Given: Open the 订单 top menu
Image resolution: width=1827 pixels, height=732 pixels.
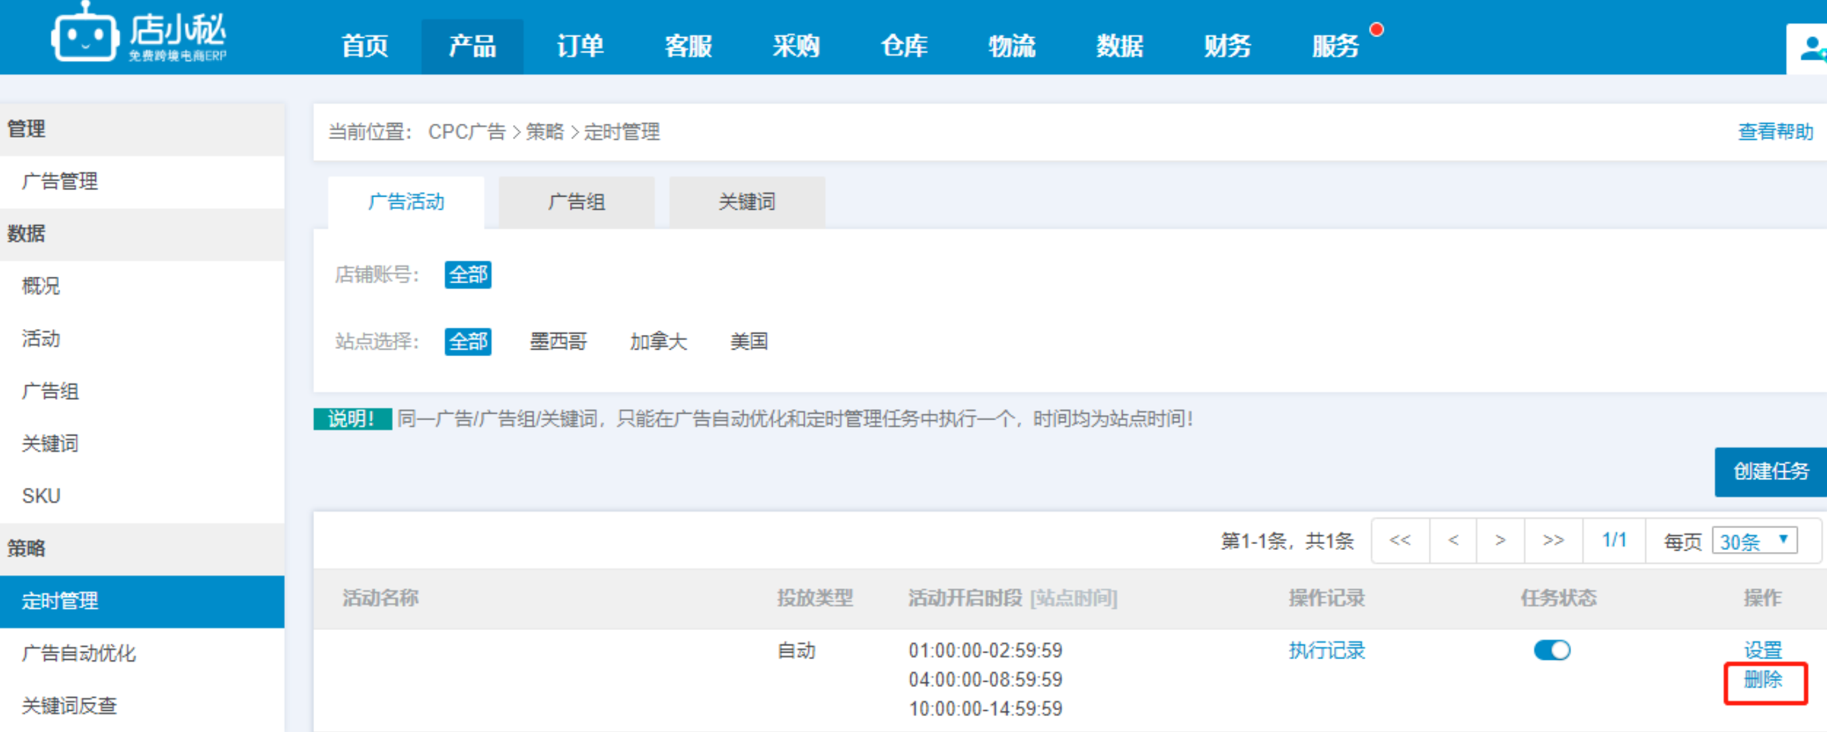Looking at the screenshot, I should (x=579, y=47).
